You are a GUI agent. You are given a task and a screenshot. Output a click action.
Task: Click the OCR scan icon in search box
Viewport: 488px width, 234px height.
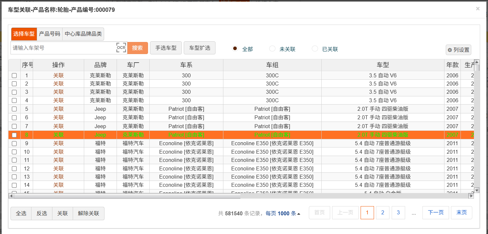(121, 48)
